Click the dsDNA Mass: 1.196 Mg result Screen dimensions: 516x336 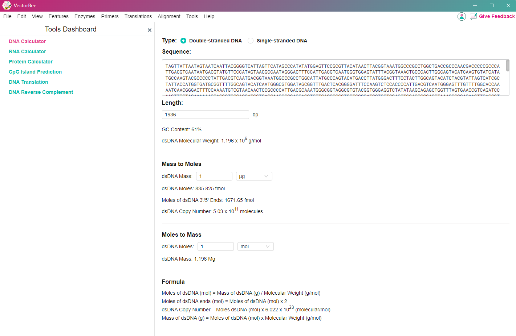click(188, 259)
